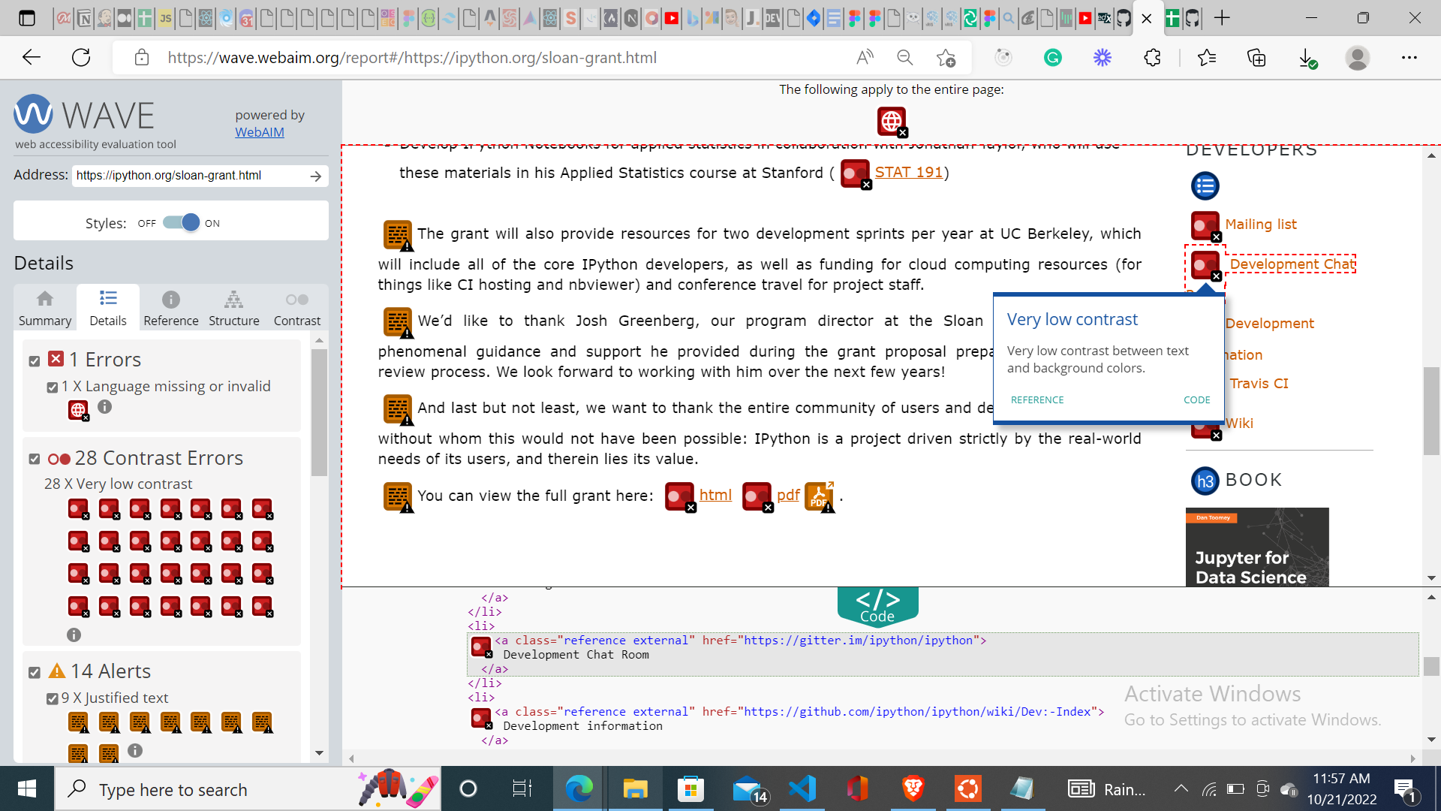Click the address field submit arrow
The width and height of the screenshot is (1441, 811).
tap(316, 176)
